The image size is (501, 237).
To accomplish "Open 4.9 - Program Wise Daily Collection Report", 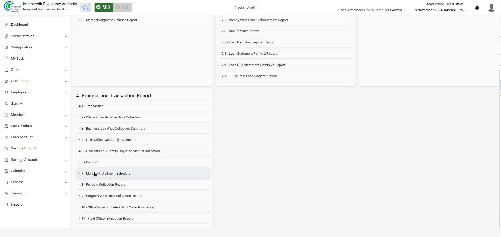I will (x=143, y=196).
